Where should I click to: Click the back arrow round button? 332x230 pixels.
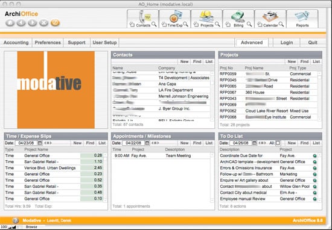tap(21, 22)
